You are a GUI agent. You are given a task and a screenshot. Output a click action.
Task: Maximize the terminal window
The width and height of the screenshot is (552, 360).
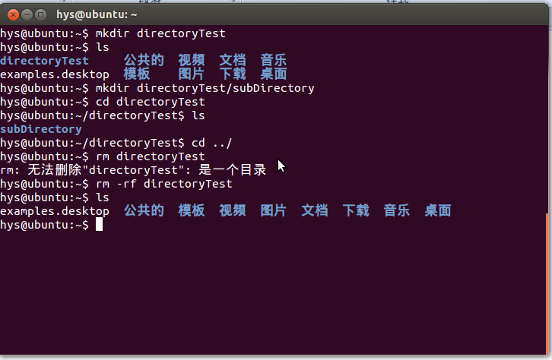(x=41, y=14)
